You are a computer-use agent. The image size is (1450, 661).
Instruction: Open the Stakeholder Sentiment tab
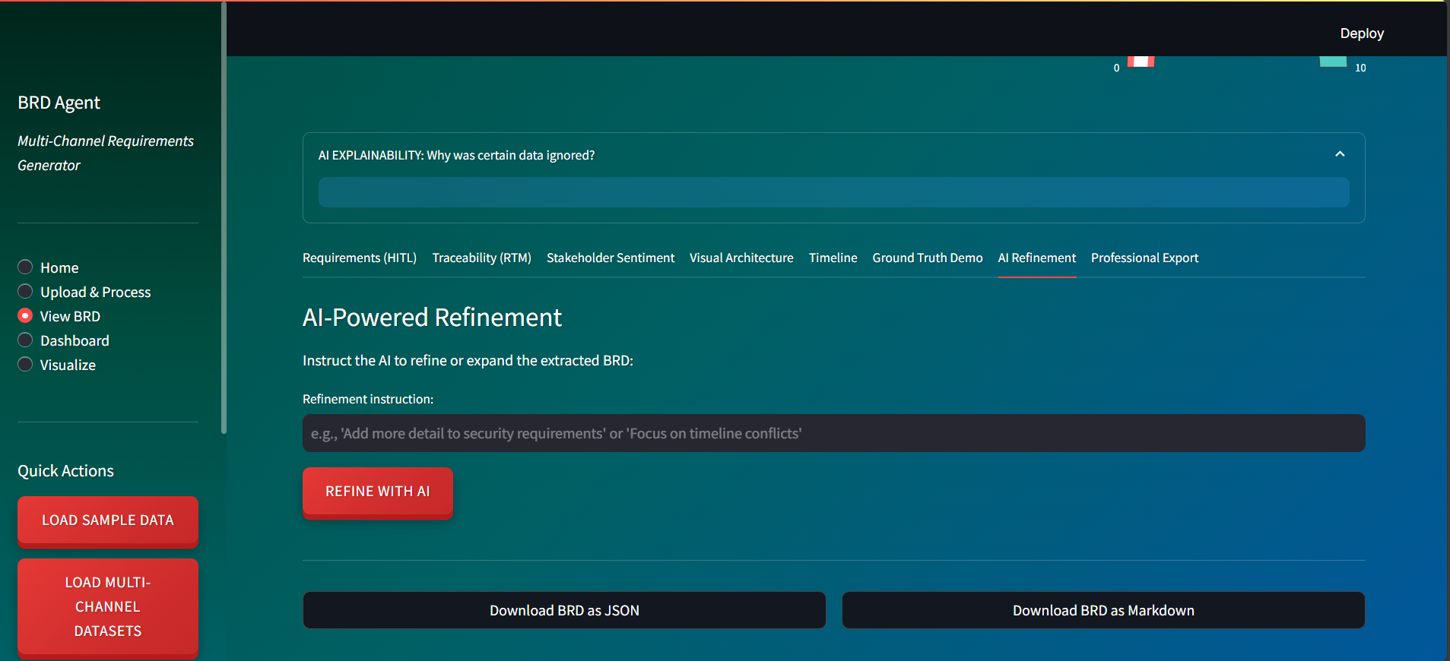[610, 258]
